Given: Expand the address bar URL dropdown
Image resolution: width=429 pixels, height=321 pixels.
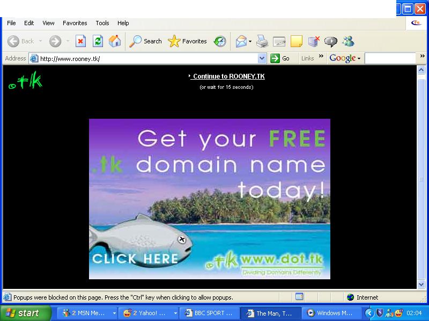Looking at the screenshot, I should click(262, 58).
